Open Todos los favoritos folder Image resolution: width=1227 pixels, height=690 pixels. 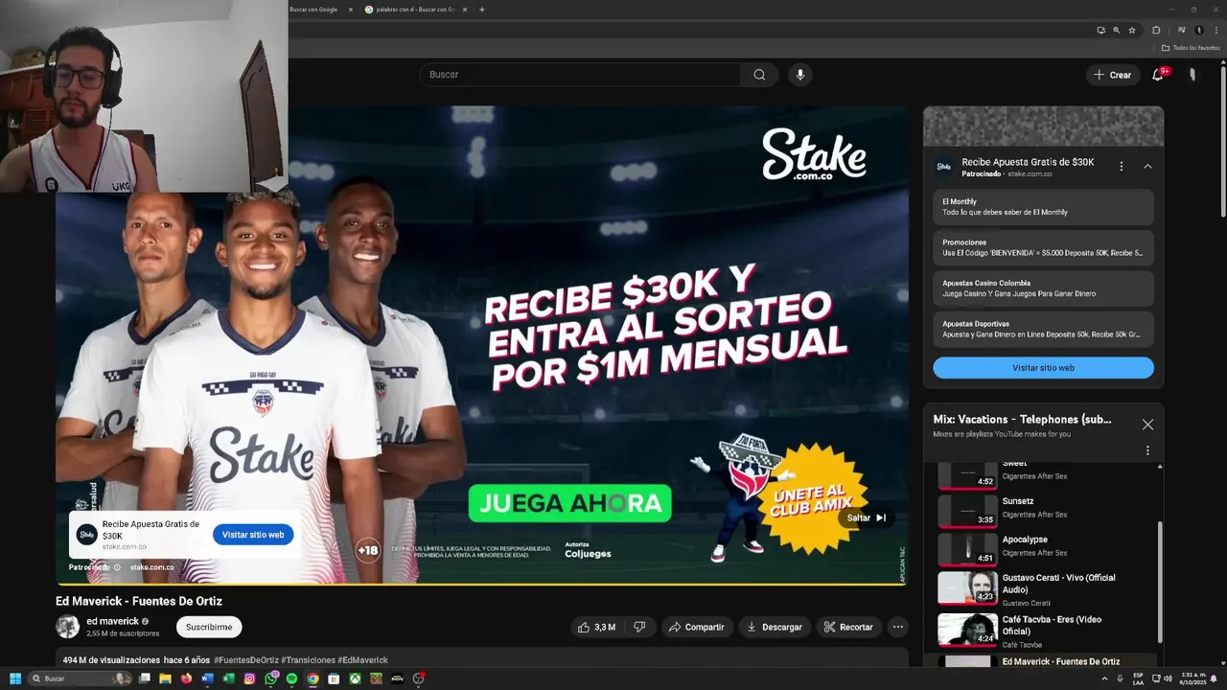click(x=1191, y=48)
